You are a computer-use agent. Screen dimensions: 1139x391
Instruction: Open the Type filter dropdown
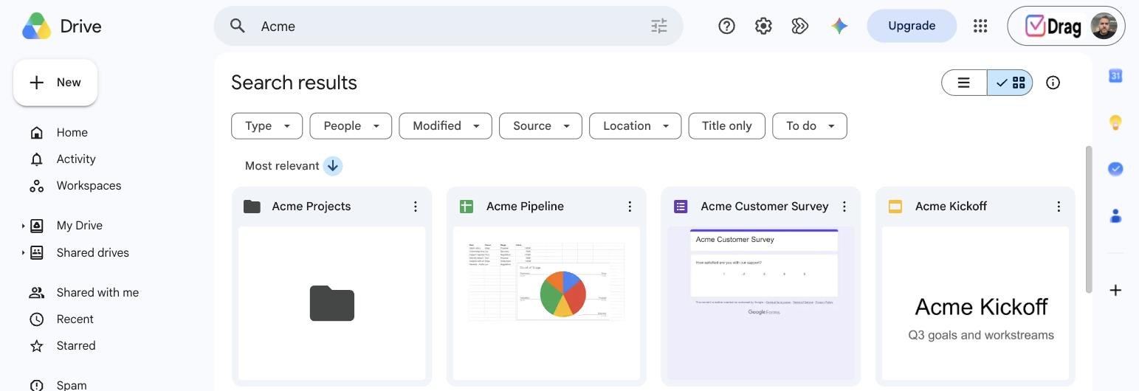[266, 125]
